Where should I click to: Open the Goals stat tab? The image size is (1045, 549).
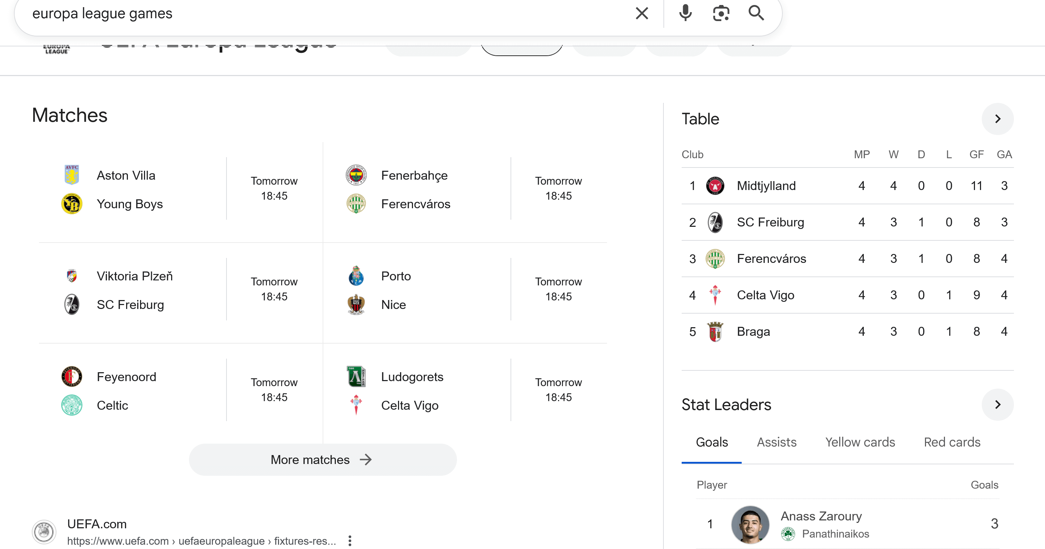[x=712, y=442]
